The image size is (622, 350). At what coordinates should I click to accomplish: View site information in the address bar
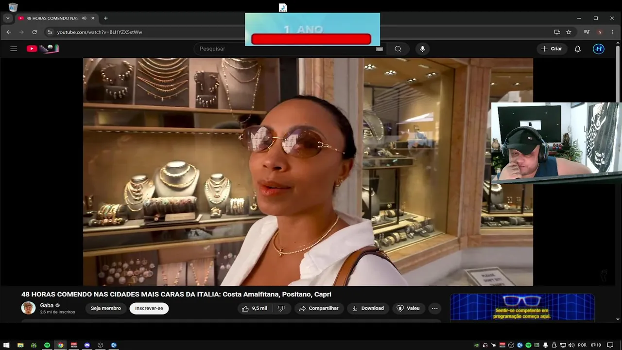coord(50,32)
